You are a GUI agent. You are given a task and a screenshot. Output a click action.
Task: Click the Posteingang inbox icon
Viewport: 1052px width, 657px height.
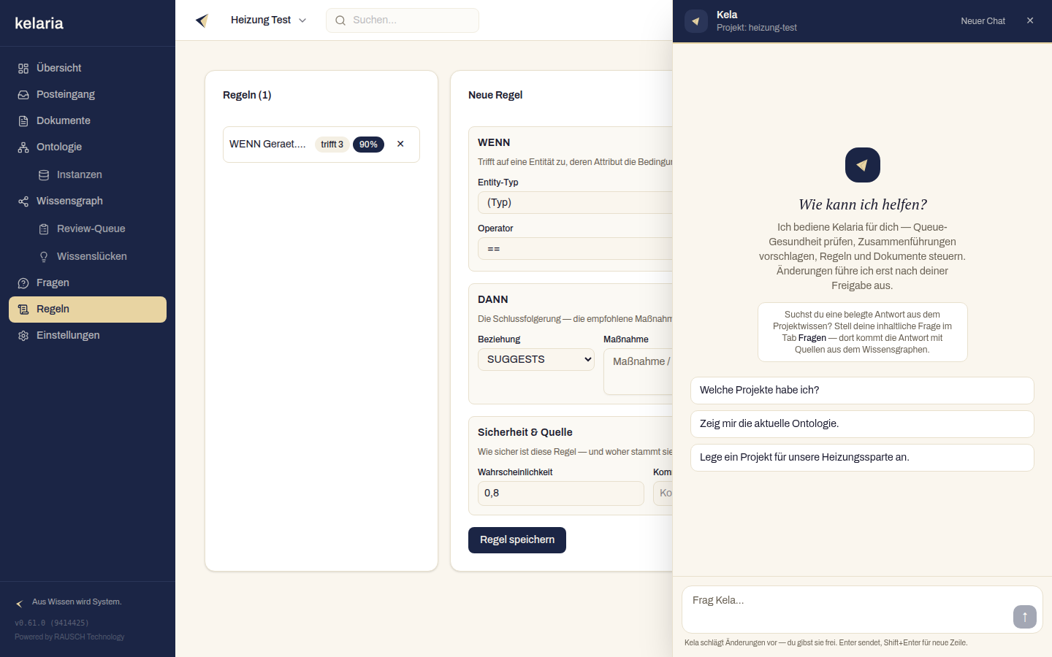click(23, 95)
